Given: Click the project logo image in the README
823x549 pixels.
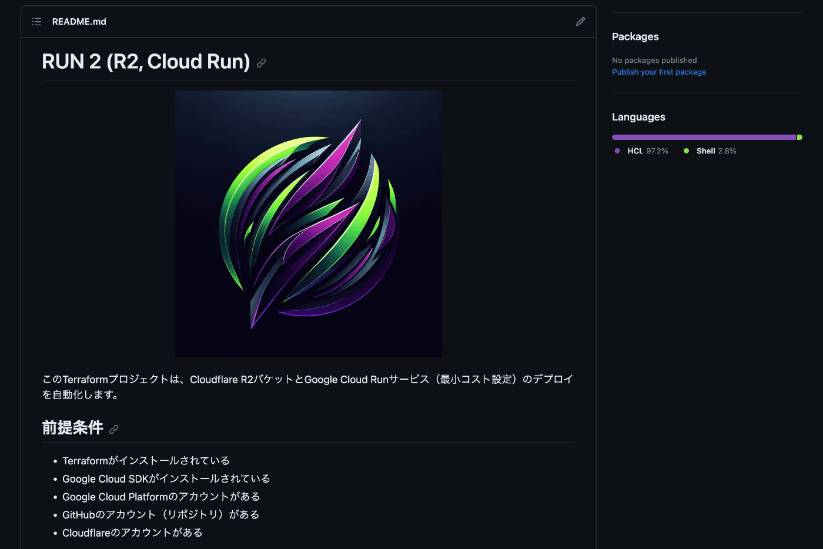Looking at the screenshot, I should pyautogui.click(x=308, y=223).
